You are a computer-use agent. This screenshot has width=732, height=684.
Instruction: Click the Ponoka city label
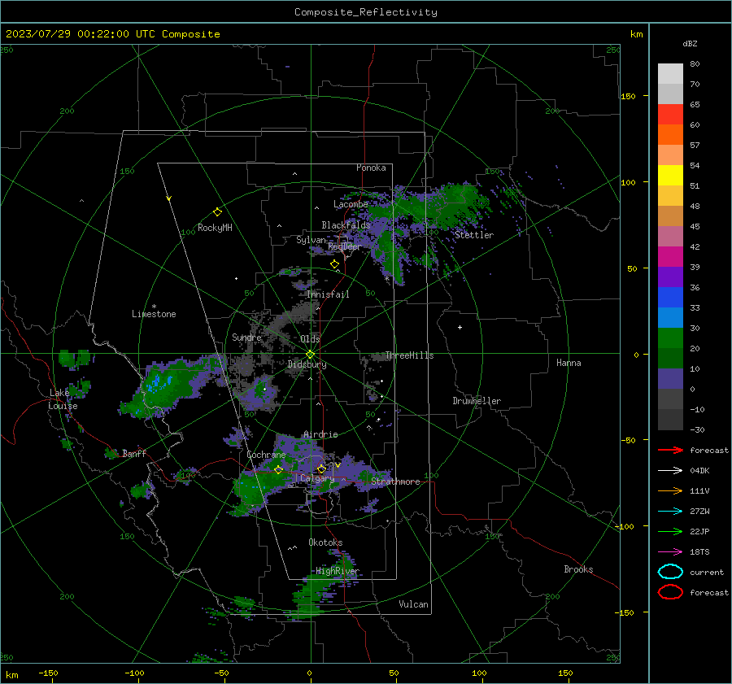371,168
